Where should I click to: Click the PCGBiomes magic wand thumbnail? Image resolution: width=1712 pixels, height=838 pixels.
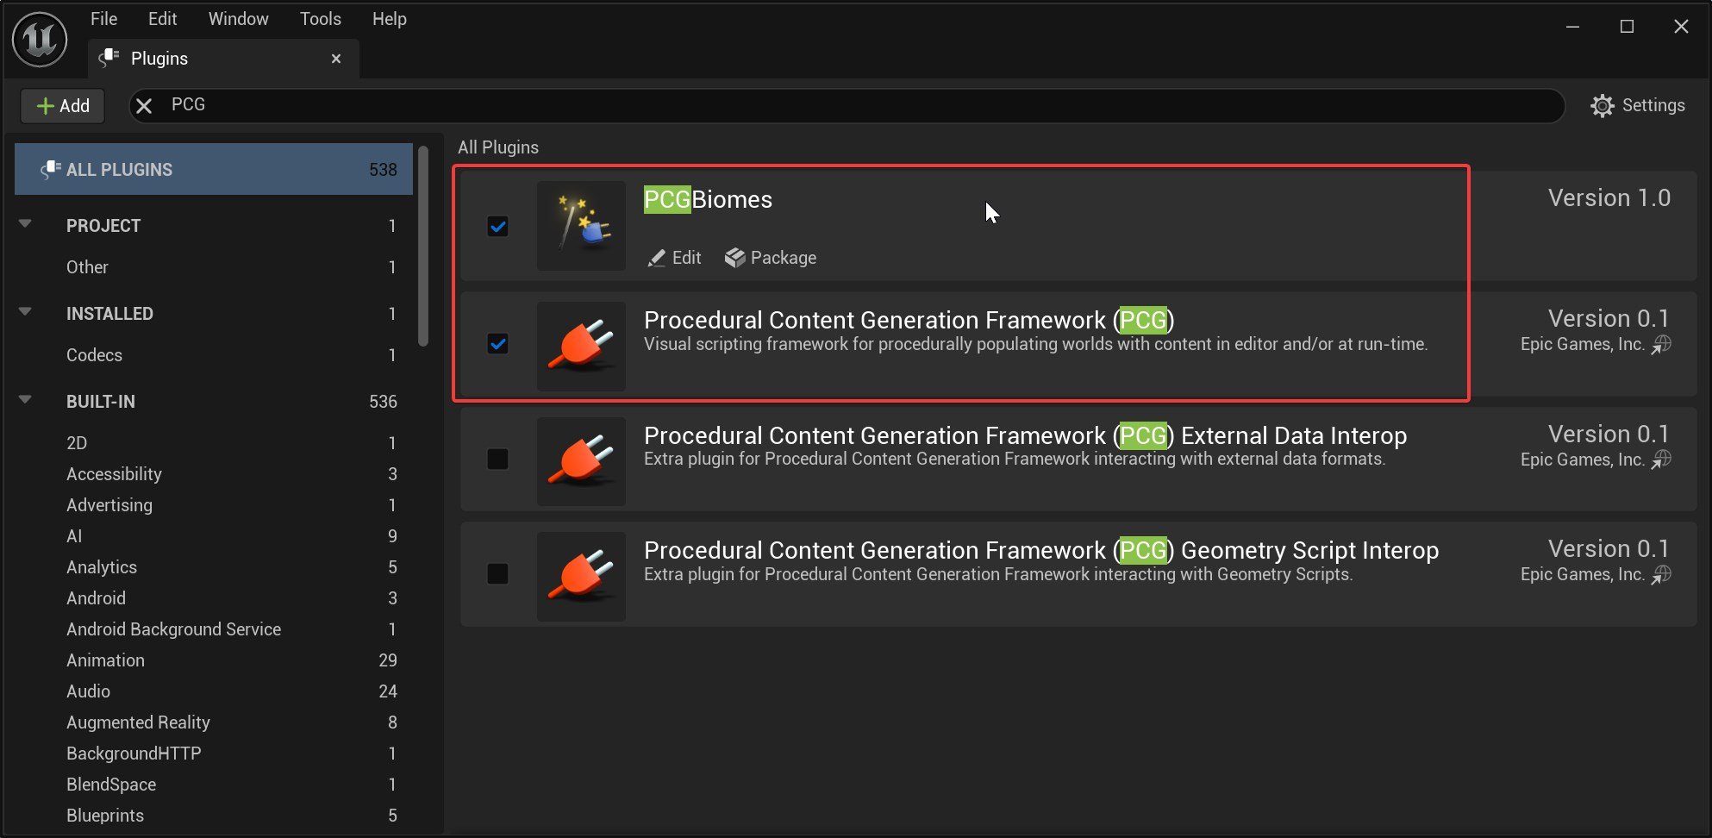[x=581, y=226]
